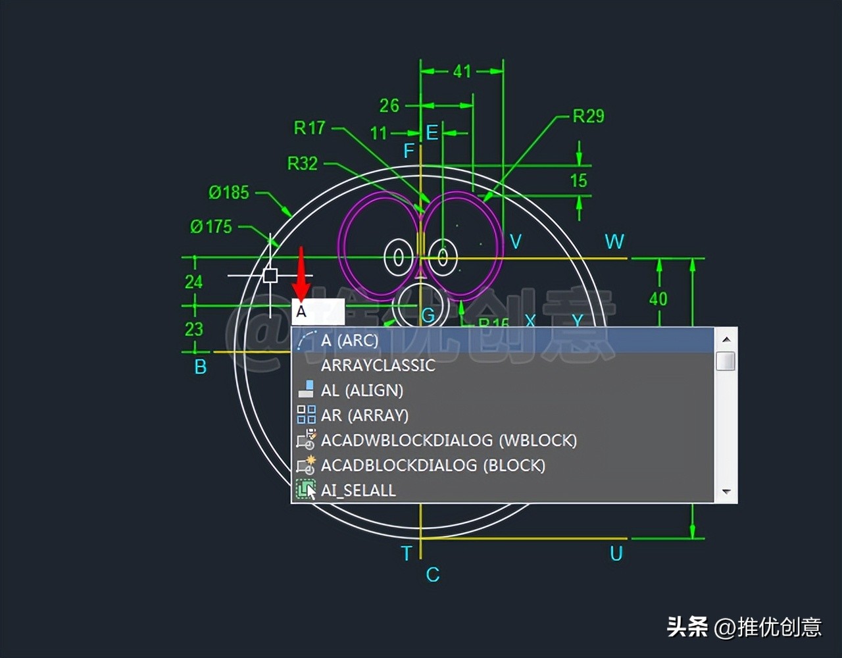Select the Ø185 diameter dimension

coord(228,193)
